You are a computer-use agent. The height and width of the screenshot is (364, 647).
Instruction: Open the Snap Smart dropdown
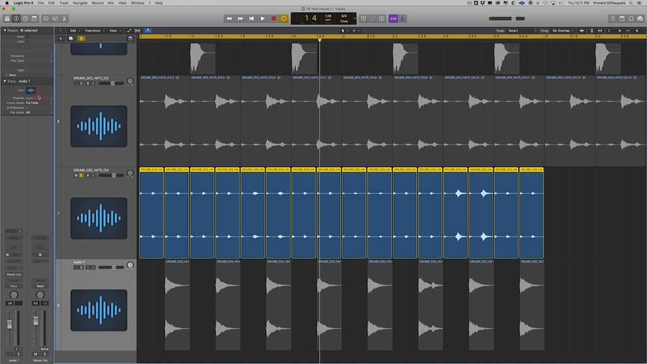click(522, 30)
